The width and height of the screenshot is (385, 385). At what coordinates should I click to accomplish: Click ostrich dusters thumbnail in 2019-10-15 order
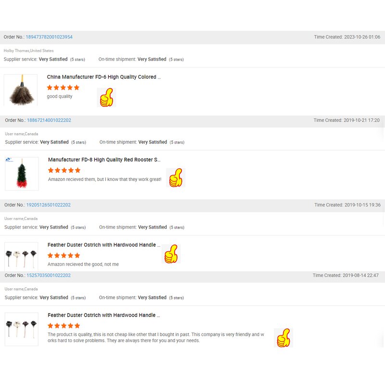[21, 257]
